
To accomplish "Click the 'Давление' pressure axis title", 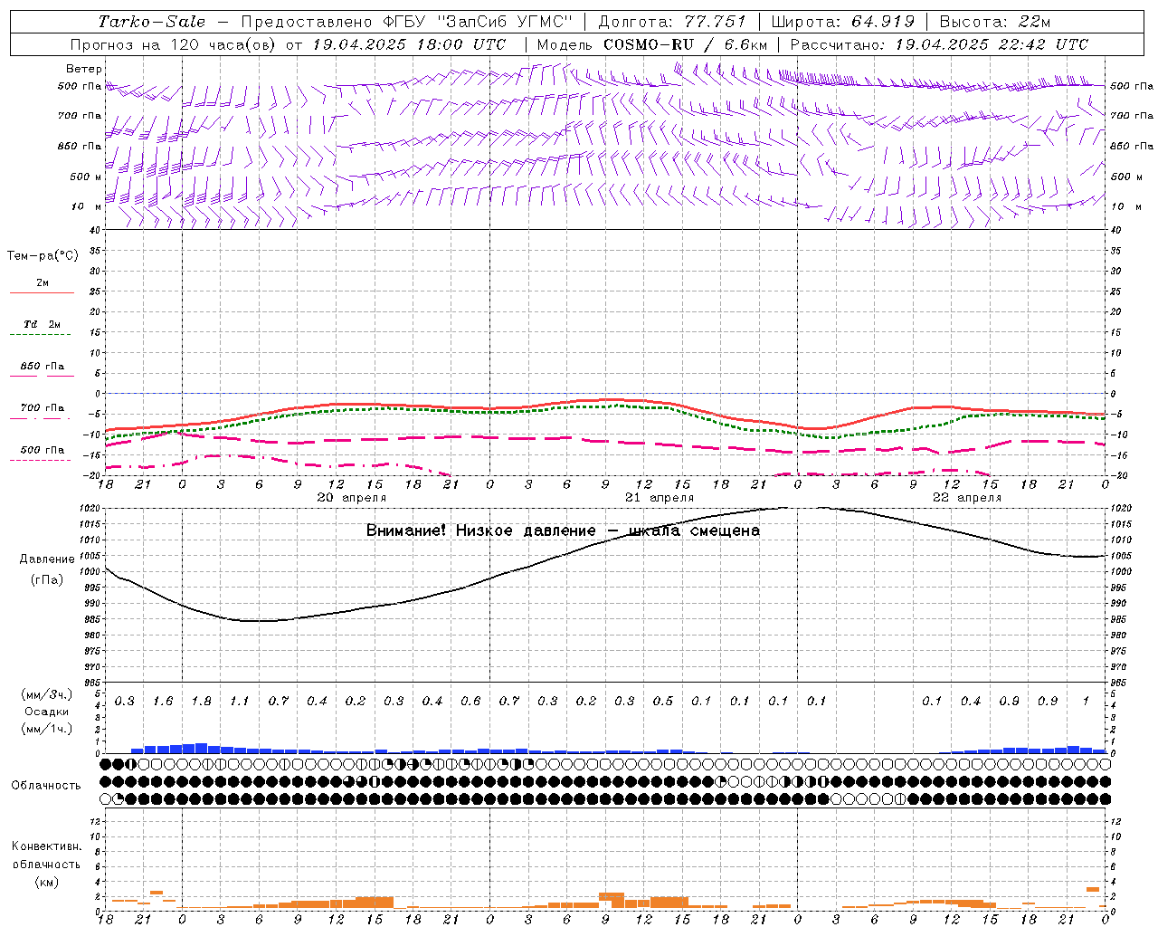I will pos(47,559).
